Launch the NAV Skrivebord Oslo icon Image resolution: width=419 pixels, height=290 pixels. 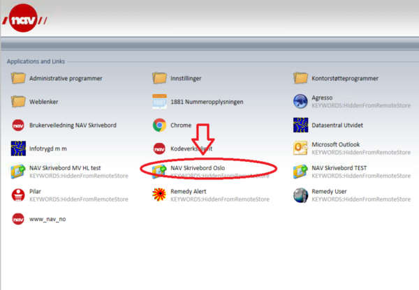[159, 171]
